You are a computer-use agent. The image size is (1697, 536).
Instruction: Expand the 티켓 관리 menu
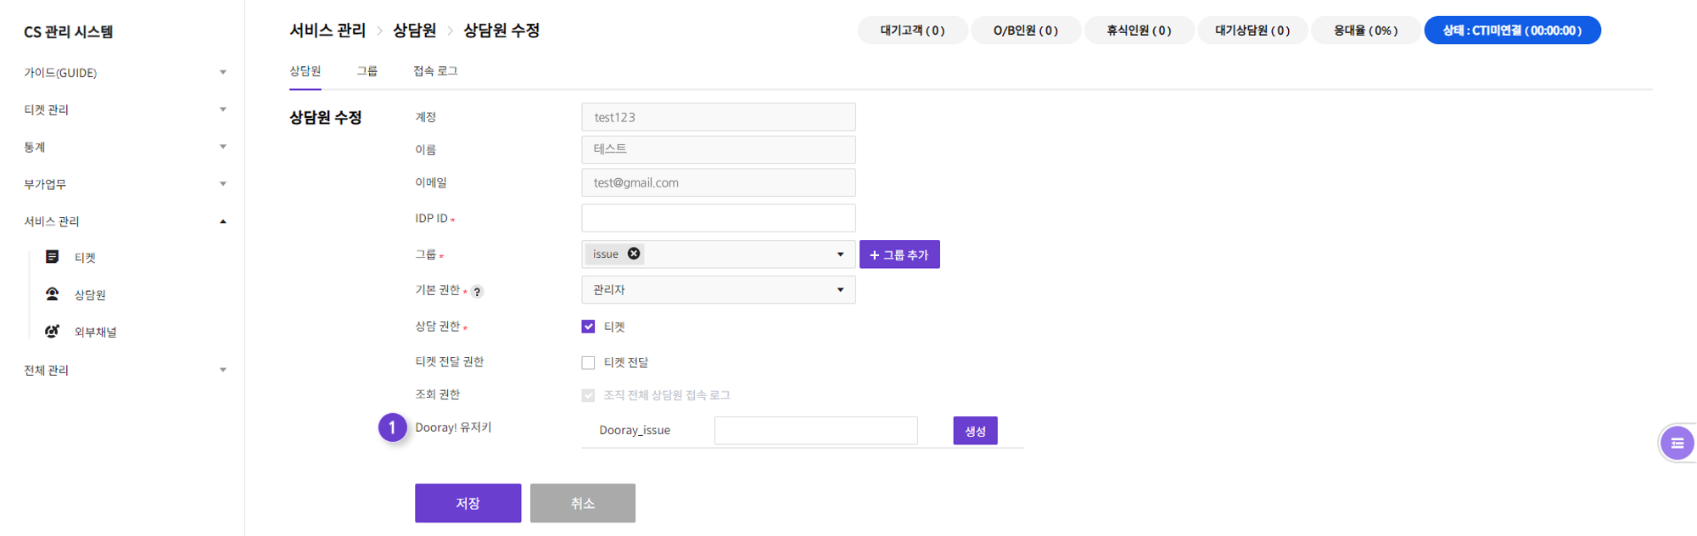(x=125, y=109)
